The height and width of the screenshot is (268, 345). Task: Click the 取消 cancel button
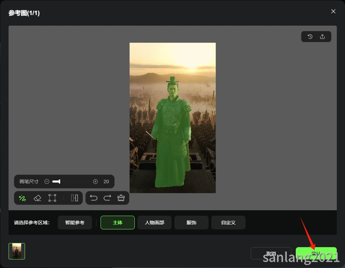point(271,253)
